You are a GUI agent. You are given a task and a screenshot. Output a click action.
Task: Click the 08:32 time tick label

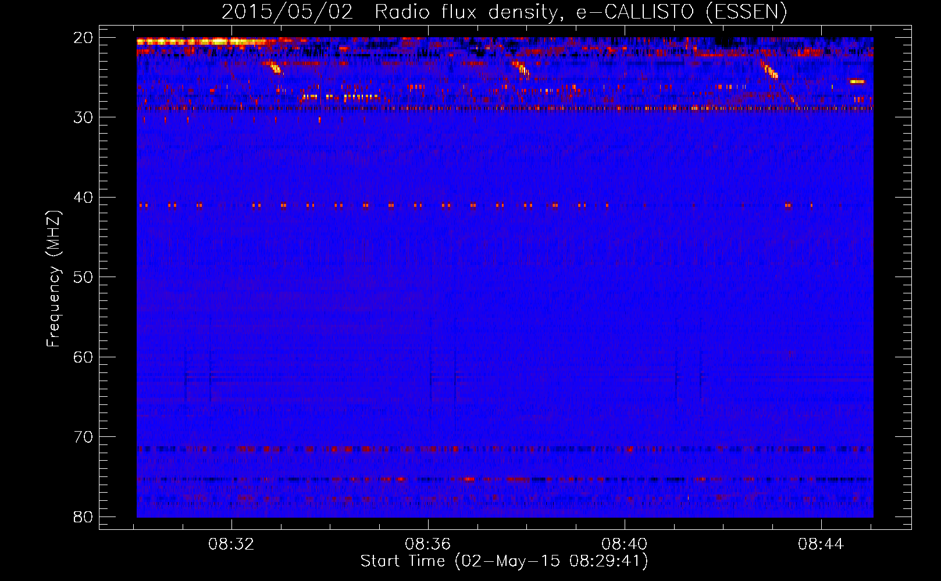[231, 544]
